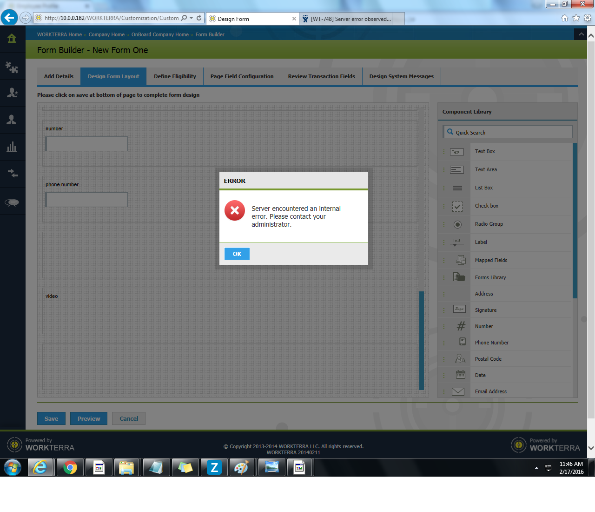Switch to the Define Eligibility tab
The width and height of the screenshot is (595, 512).
click(x=175, y=76)
